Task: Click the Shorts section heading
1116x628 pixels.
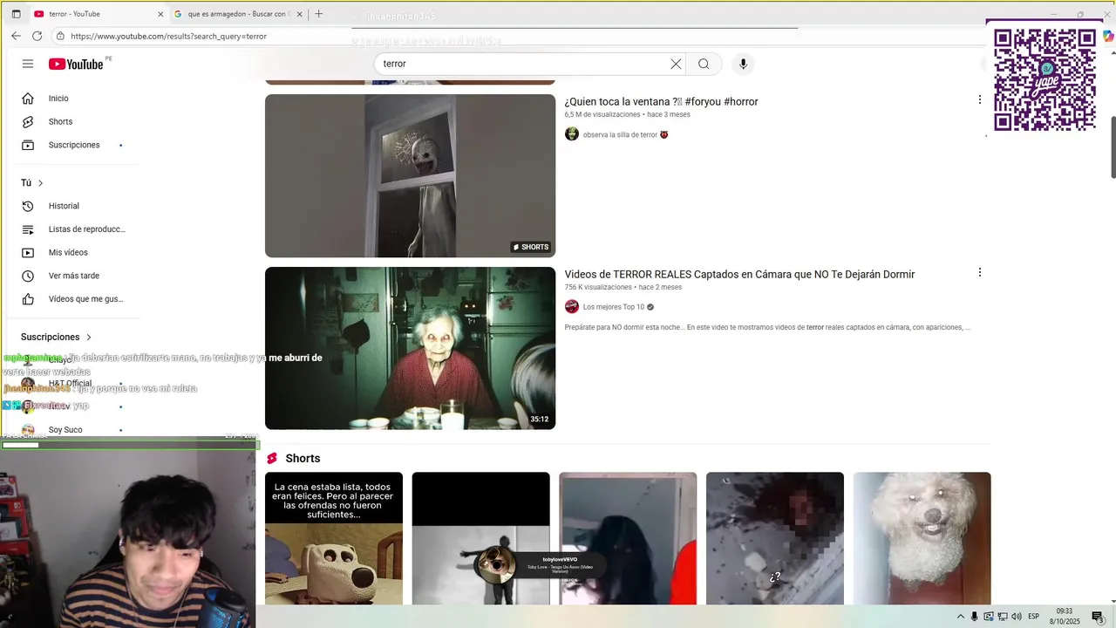Action: pyautogui.click(x=303, y=459)
